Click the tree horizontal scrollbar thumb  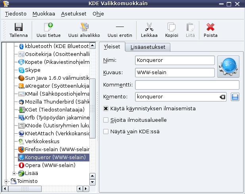[25, 189]
